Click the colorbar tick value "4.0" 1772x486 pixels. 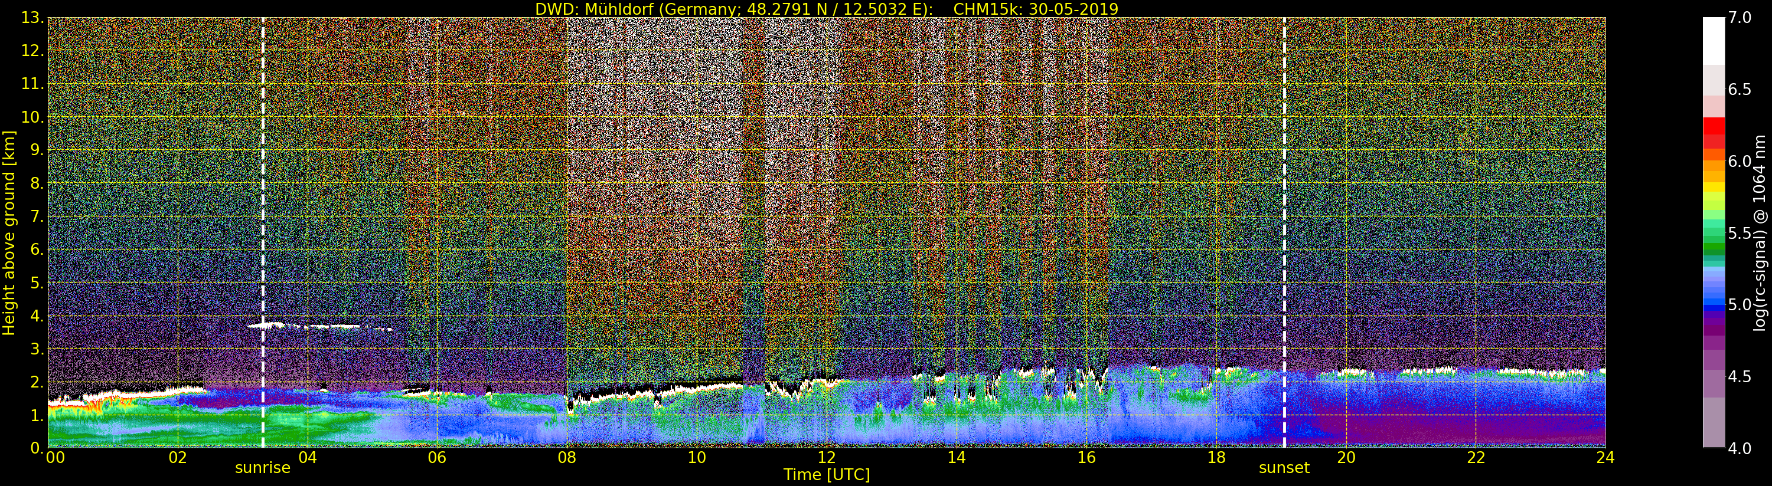tap(1740, 449)
